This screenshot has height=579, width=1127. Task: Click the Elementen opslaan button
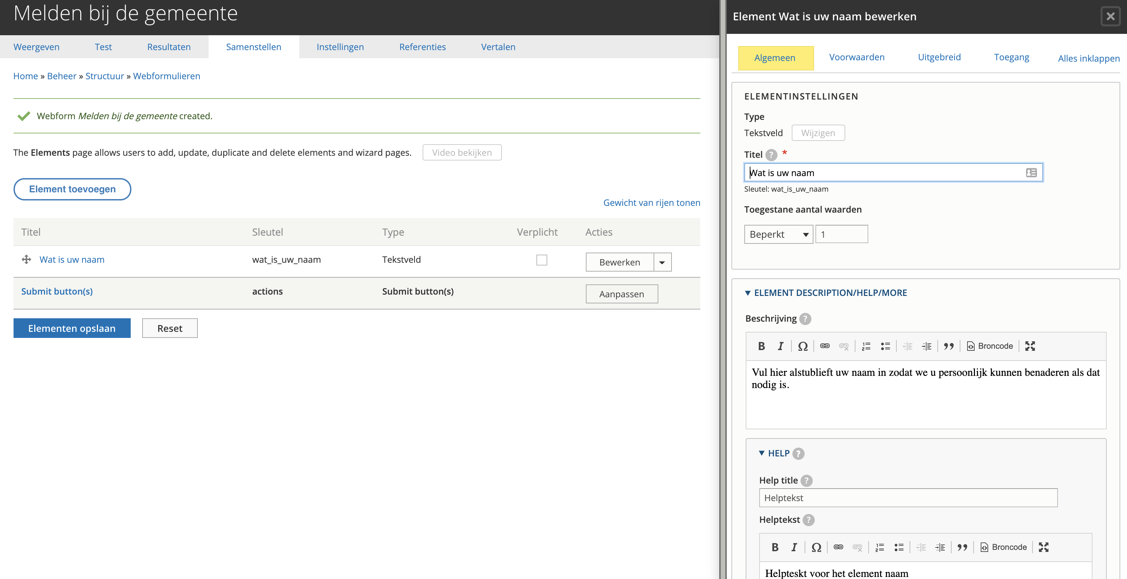coord(72,328)
